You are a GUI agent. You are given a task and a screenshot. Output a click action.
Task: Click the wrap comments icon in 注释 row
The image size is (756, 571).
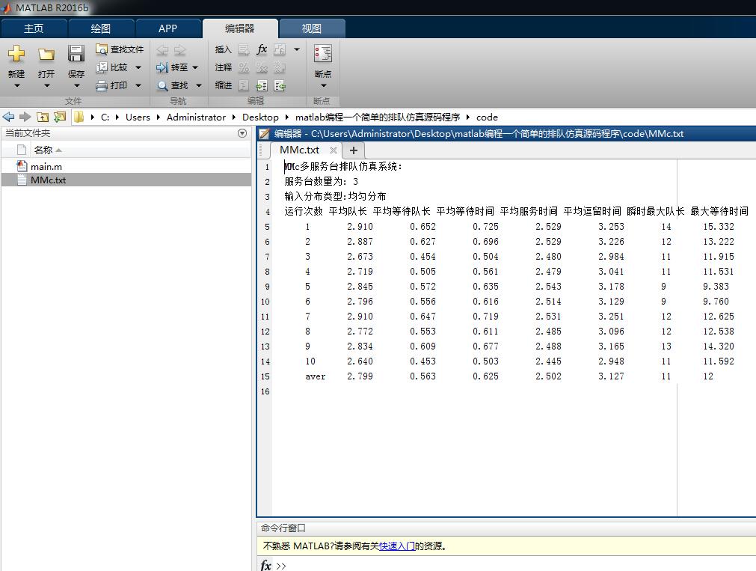click(x=280, y=67)
